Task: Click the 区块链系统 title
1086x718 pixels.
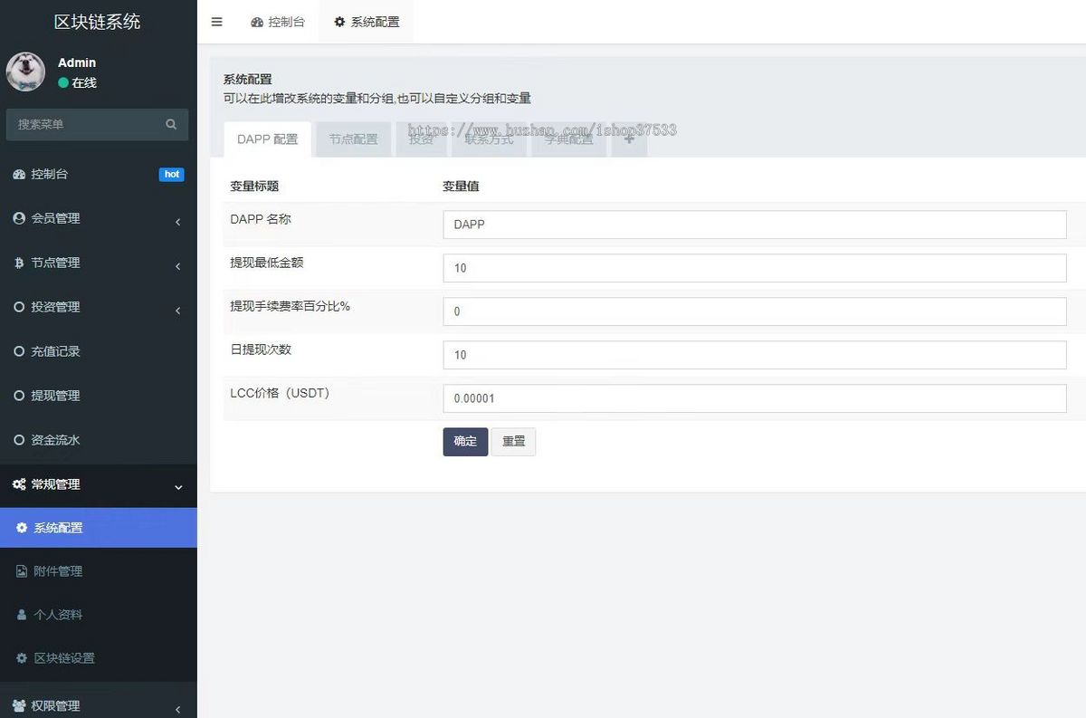Action: [98, 22]
